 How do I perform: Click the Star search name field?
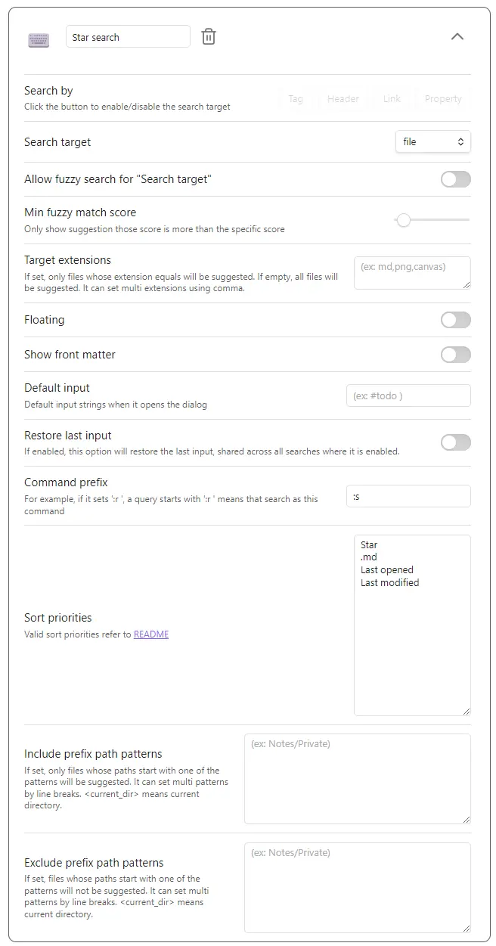pos(128,37)
